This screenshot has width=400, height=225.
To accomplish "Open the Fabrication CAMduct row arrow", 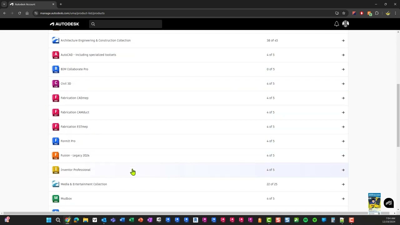I will (343, 112).
